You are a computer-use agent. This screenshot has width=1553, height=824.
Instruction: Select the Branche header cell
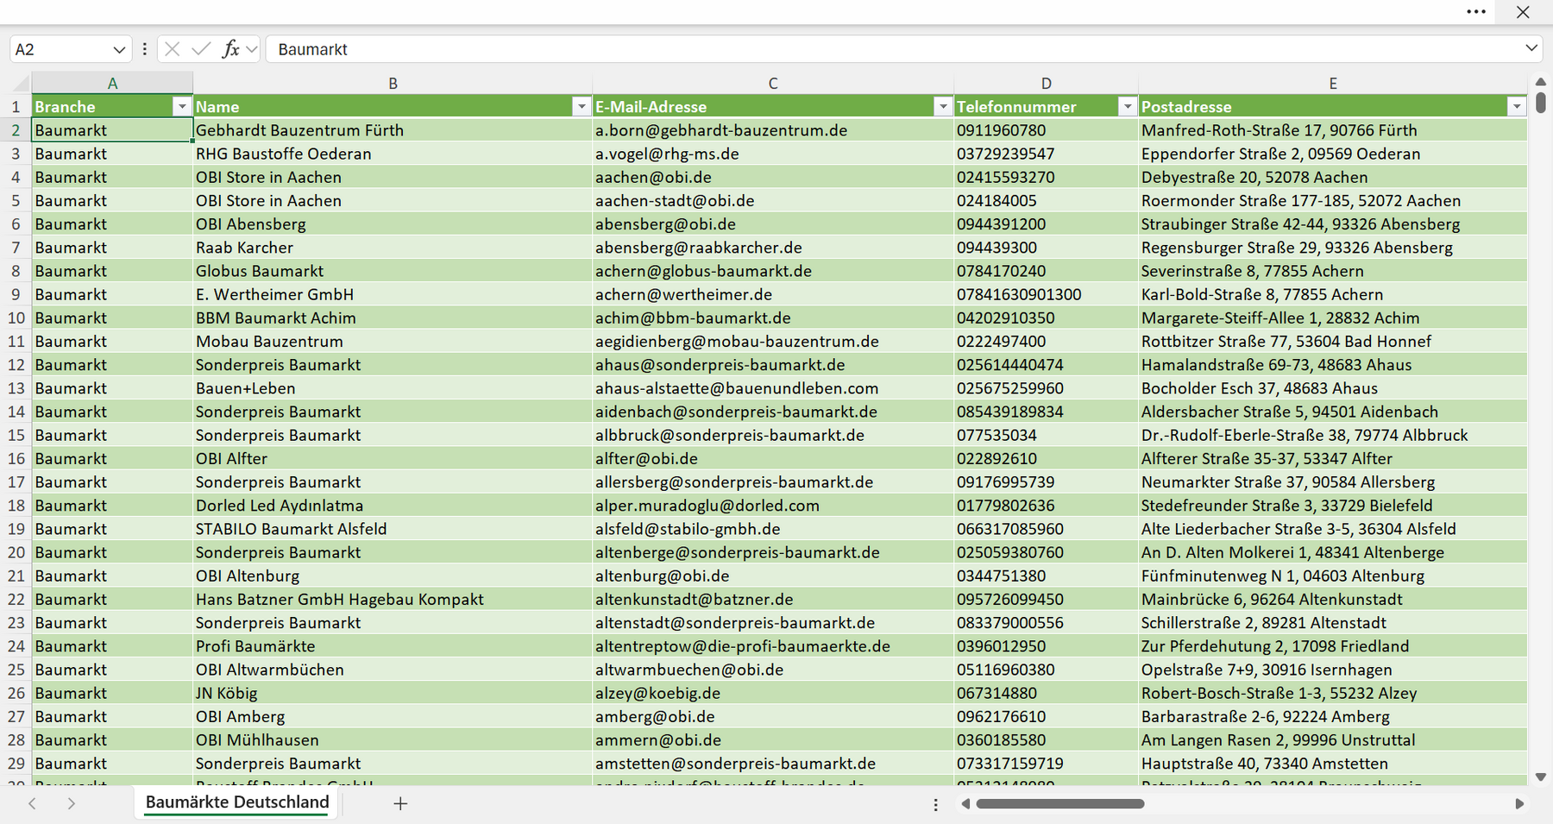click(112, 106)
